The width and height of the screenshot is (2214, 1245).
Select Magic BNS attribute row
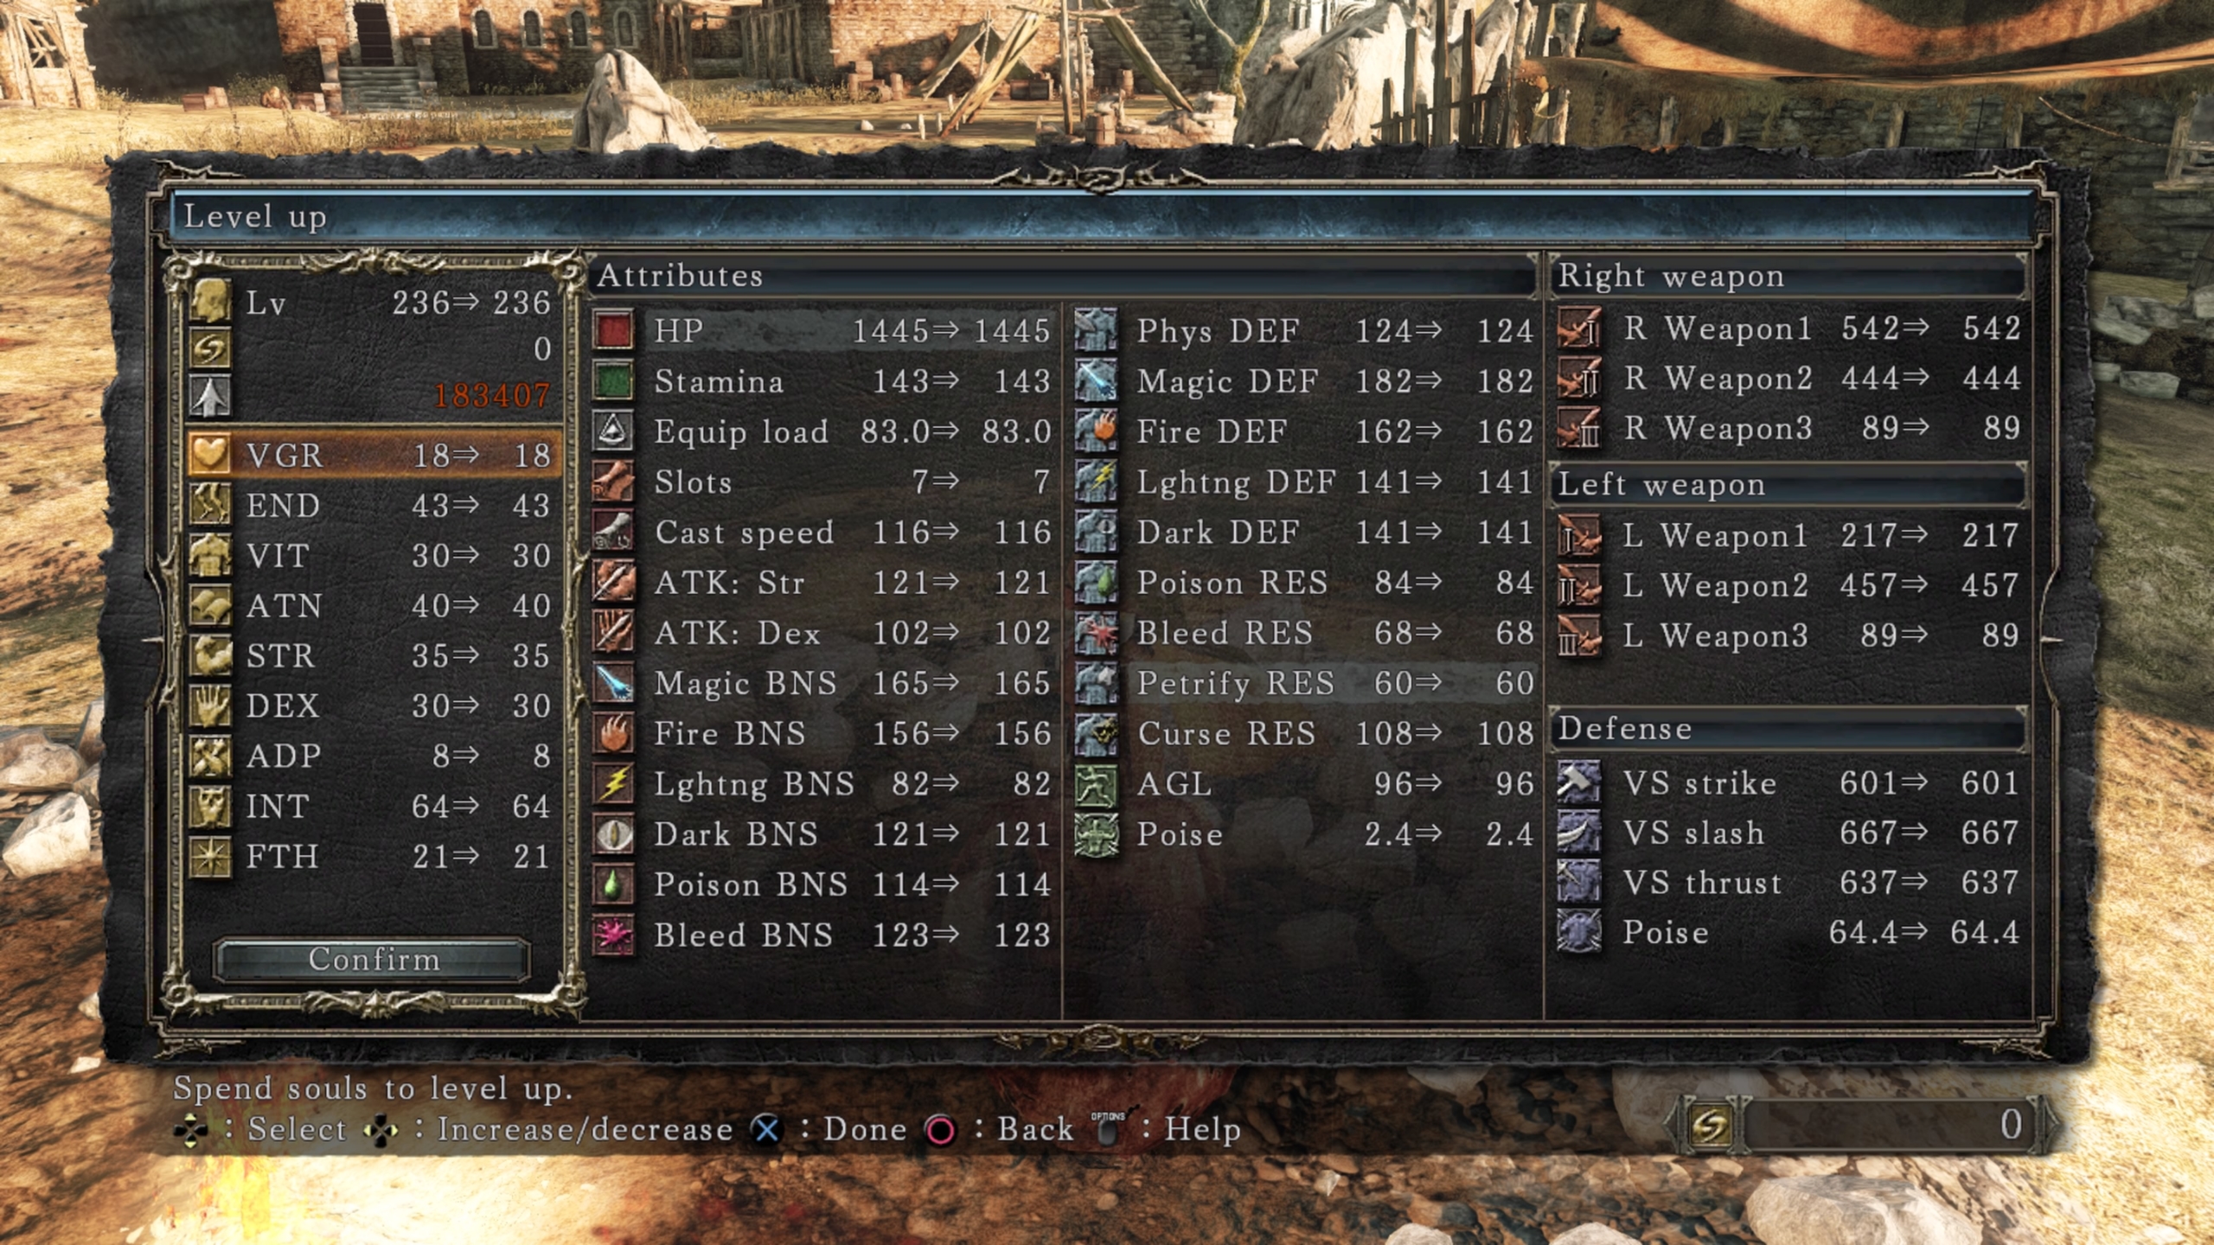pos(821,682)
